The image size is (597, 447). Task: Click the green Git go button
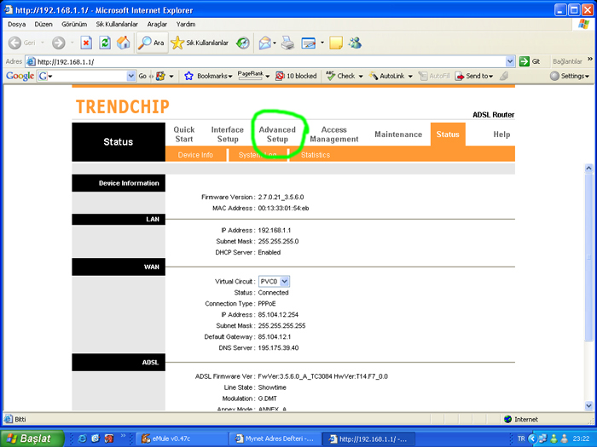click(x=530, y=61)
